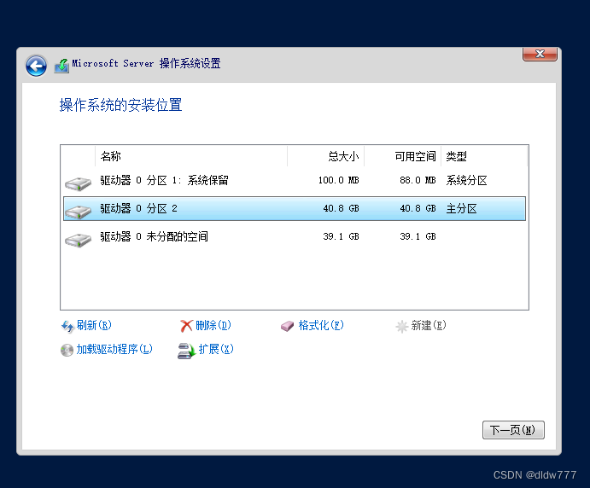Screen dimensions: 590x488
Task: Click the 39.1 GB free space cell
Action: 418,237
